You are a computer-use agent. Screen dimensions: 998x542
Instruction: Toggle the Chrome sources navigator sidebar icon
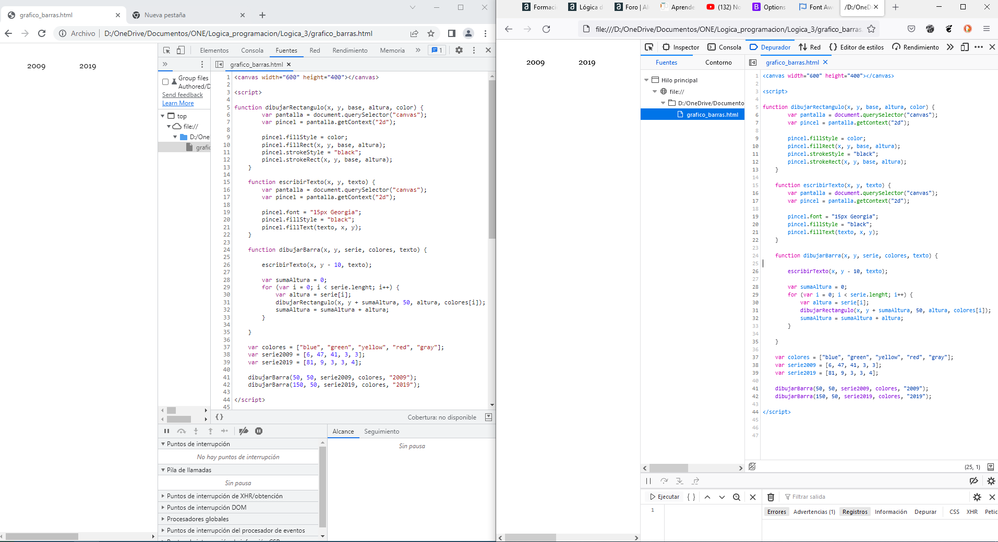click(x=220, y=65)
